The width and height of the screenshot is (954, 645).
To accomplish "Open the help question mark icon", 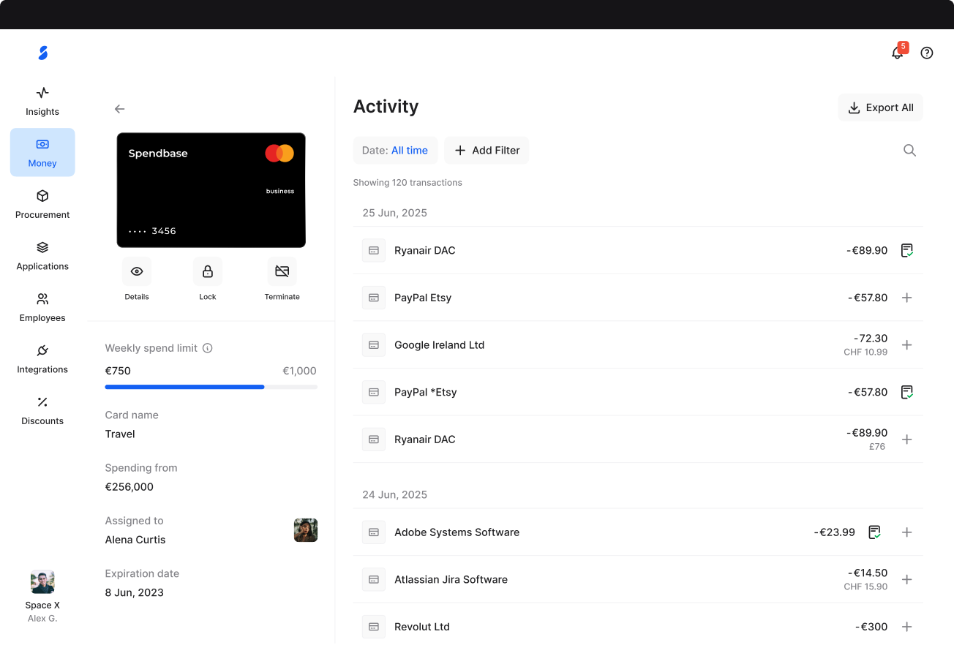I will point(927,53).
